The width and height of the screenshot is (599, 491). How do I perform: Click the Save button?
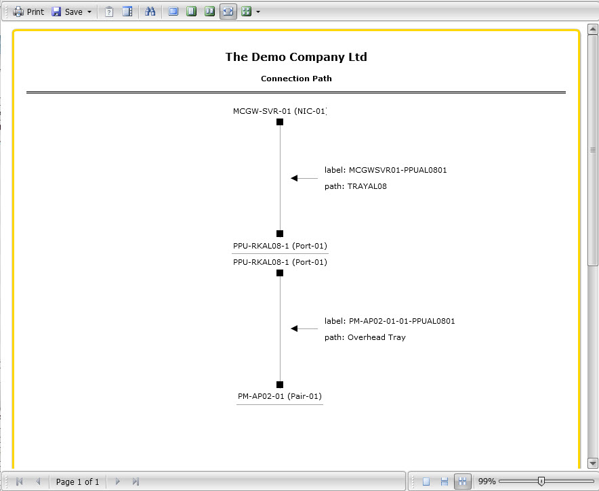pos(67,12)
